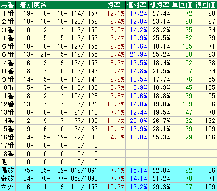Click record 19- 8- 16- 114/ 157
This screenshot has width=217, height=191.
coord(61,13)
